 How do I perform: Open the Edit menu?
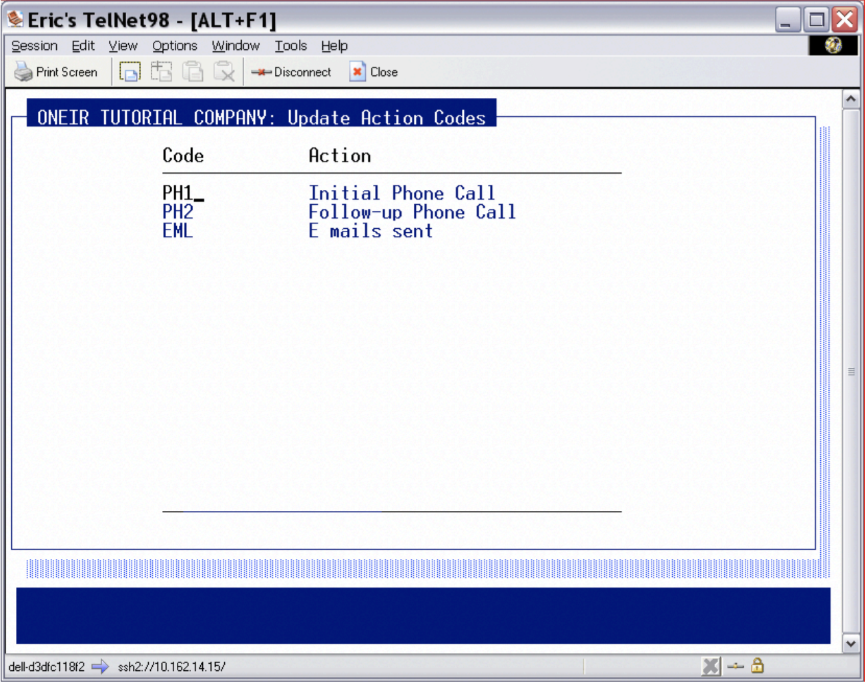(x=83, y=46)
